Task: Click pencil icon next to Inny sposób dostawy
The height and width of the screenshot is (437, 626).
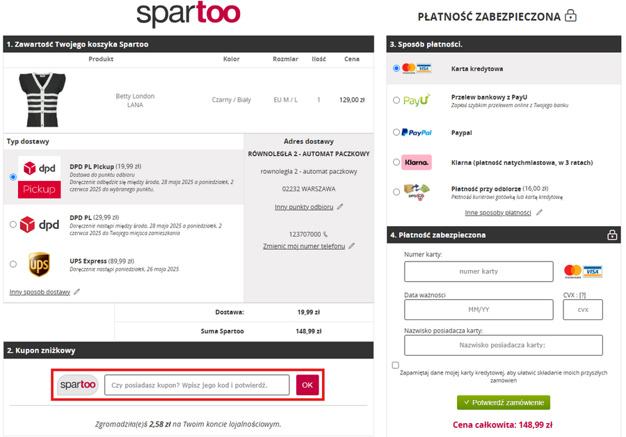Action: click(77, 292)
